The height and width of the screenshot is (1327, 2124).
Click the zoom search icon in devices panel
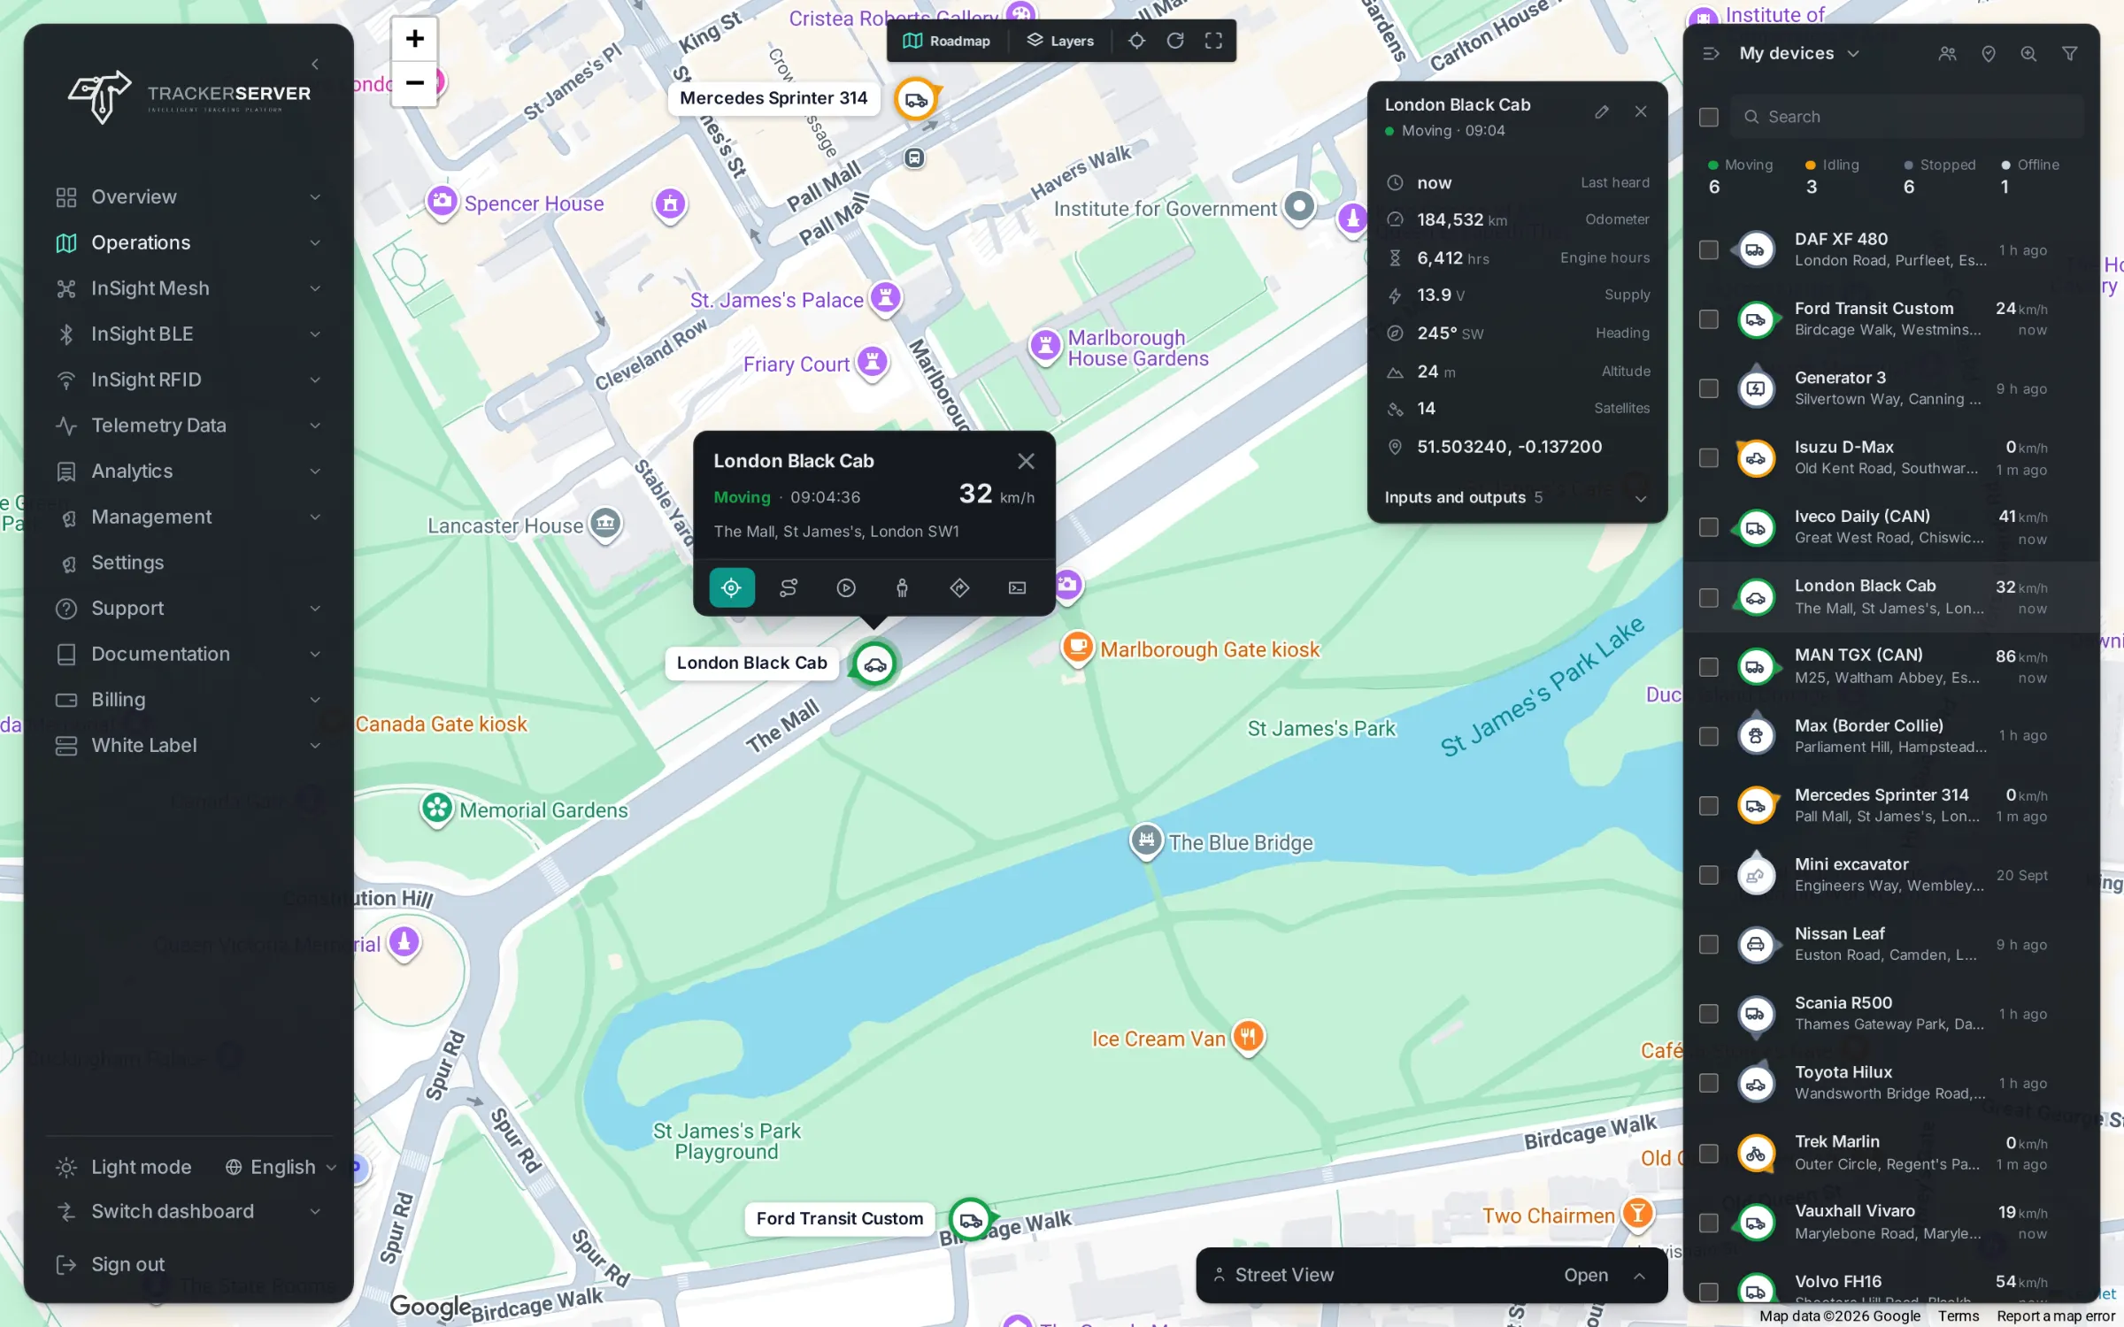pyautogui.click(x=2028, y=54)
